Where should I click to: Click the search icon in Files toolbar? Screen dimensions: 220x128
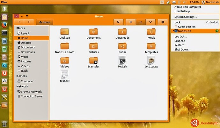(x=119, y=22)
